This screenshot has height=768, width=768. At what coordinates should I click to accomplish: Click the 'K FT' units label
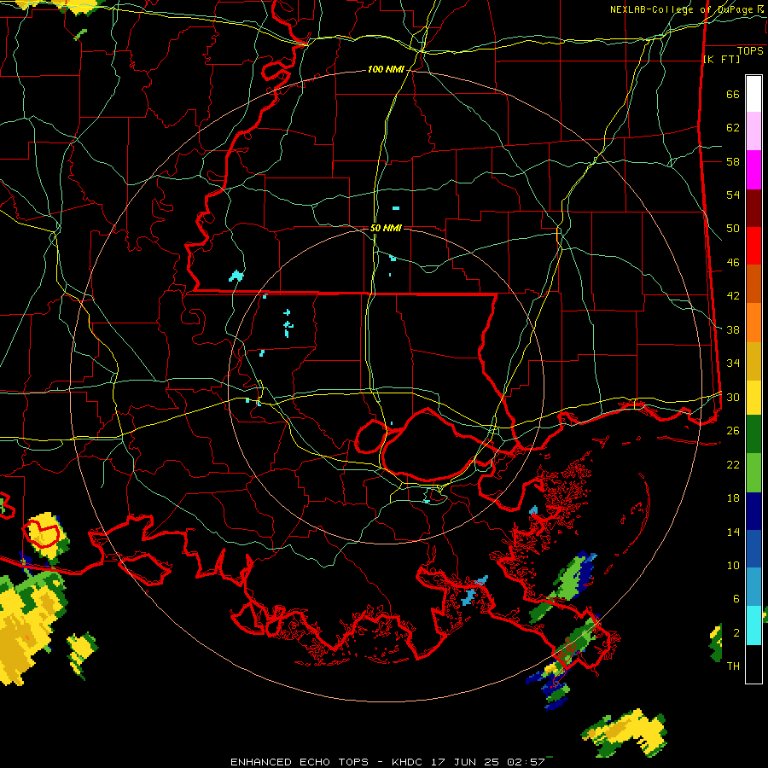tap(721, 59)
